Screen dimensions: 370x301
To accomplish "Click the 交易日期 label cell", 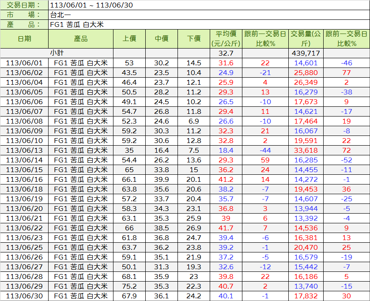I will [x=24, y=5].
